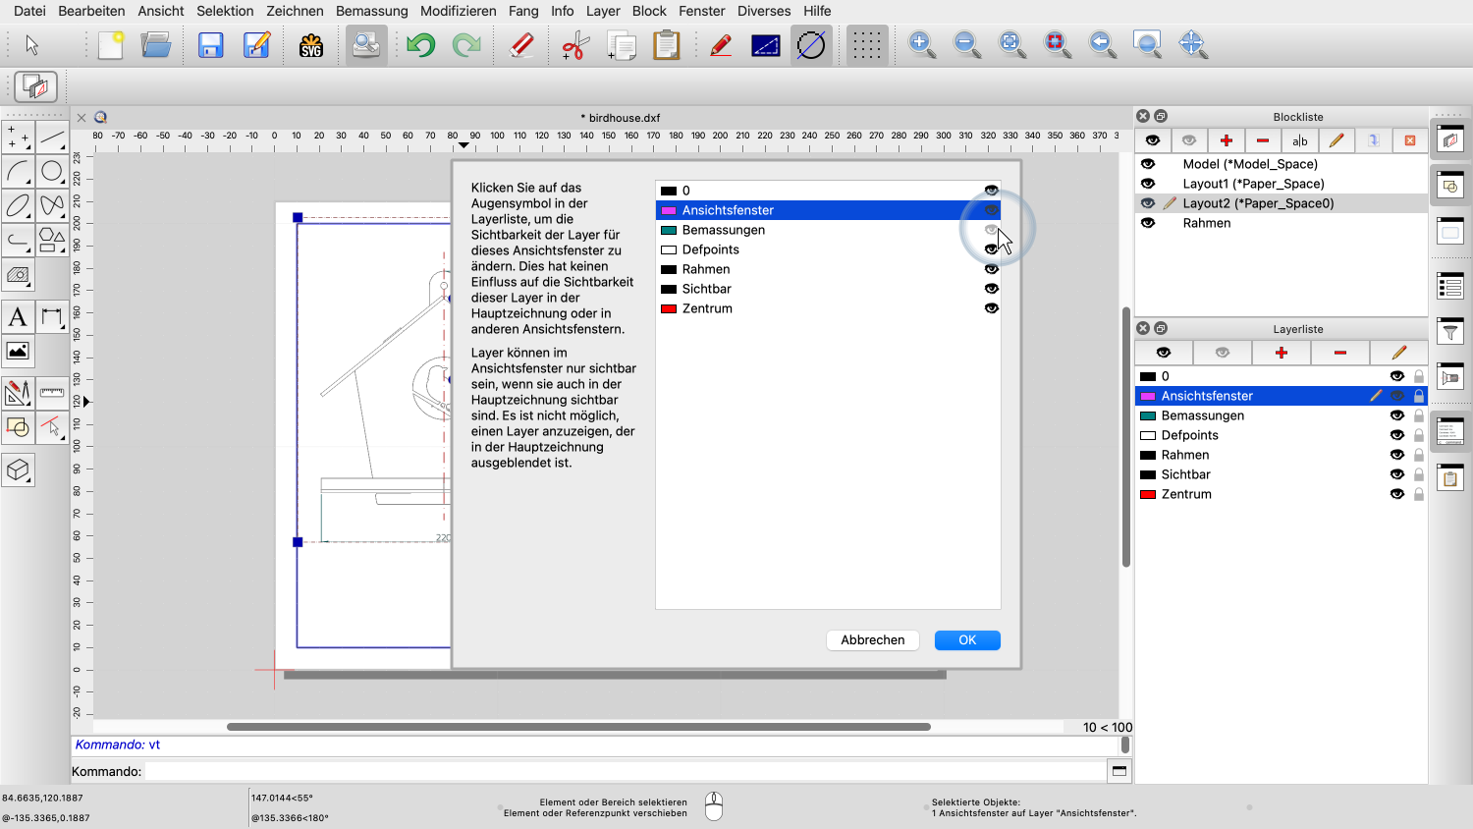Select the Hatch tool
The height and width of the screenshot is (829, 1473).
pos(16,276)
